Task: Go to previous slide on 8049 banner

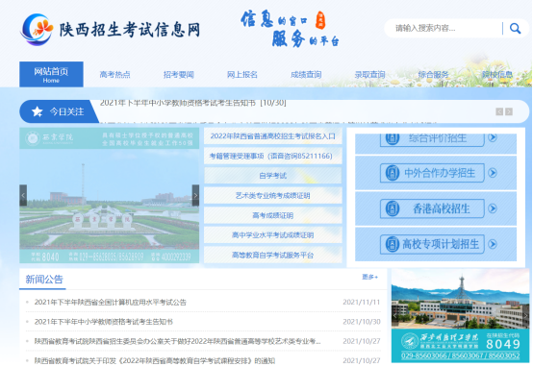Action: click(x=395, y=316)
